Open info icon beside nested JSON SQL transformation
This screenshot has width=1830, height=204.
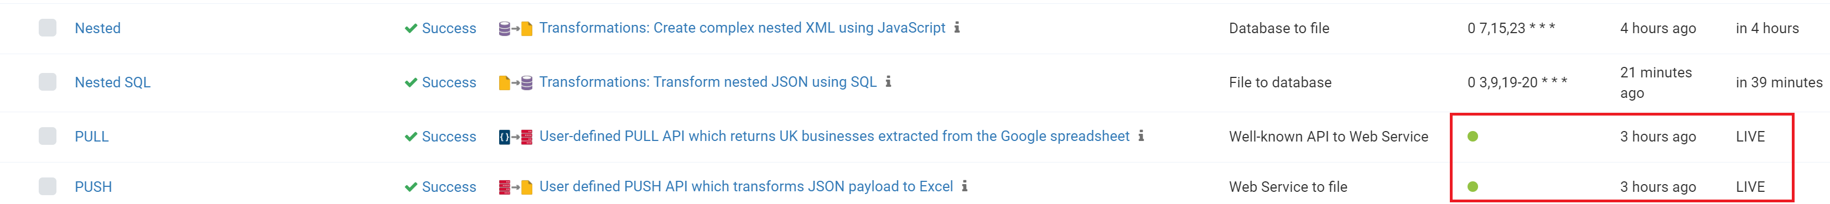coord(888,81)
